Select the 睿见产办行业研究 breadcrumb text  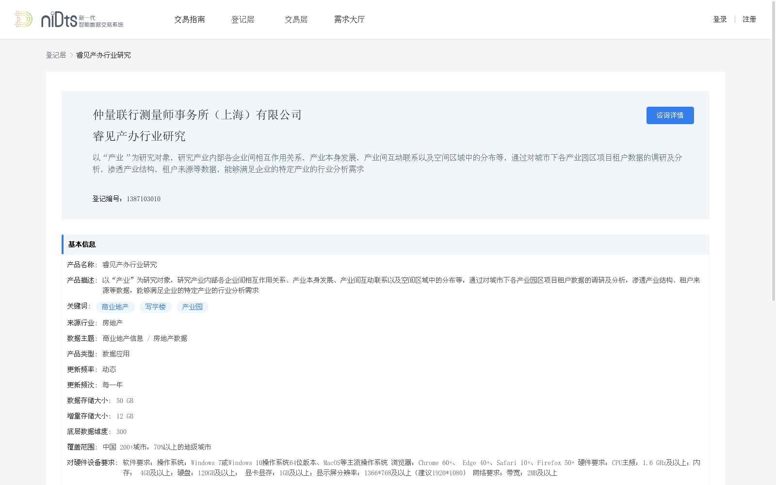point(103,55)
